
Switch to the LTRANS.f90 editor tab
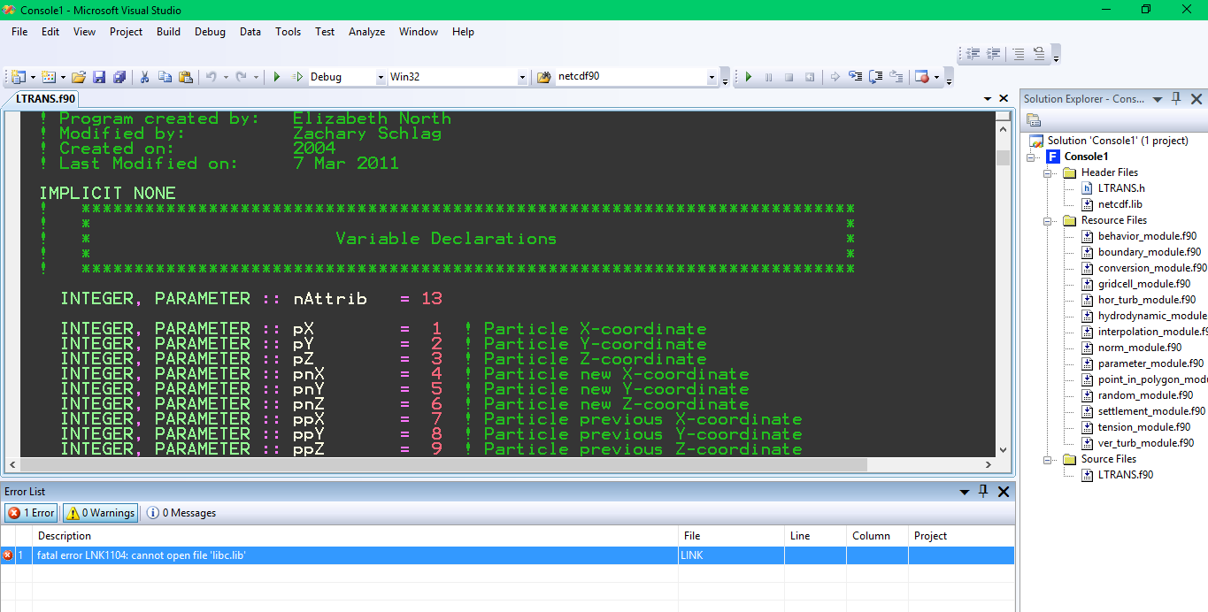[46, 98]
